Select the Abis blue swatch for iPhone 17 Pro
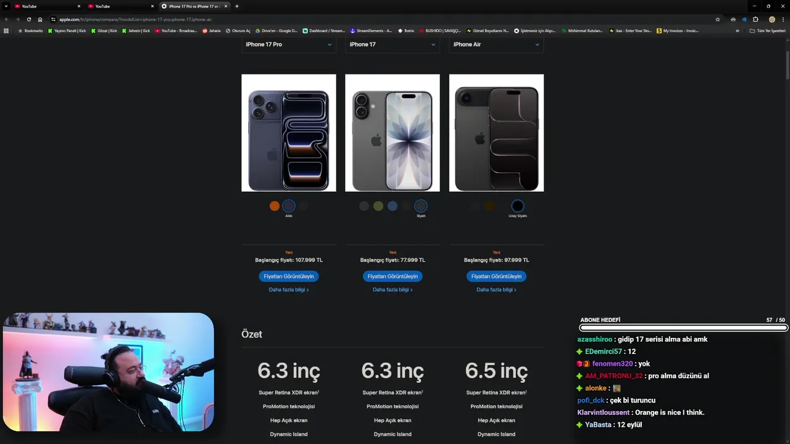The width and height of the screenshot is (790, 444). [x=289, y=206]
